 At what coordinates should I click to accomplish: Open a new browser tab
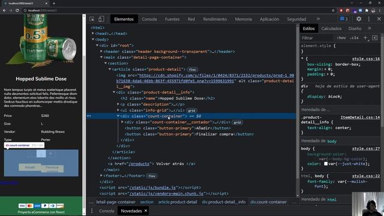click(x=54, y=4)
